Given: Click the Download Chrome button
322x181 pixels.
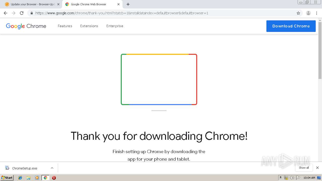Looking at the screenshot, I should click(x=291, y=26).
